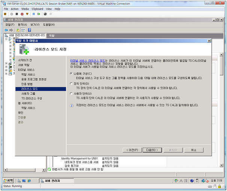227x191 pixels.
Task: Open the VM Clipboard menu
Action: [37, 9]
